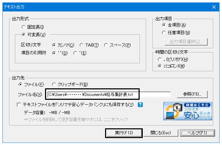Viewport: 222px width, 145px height.
Task: Run the export with 実行(F12)
Action: pyautogui.click(x=124, y=133)
